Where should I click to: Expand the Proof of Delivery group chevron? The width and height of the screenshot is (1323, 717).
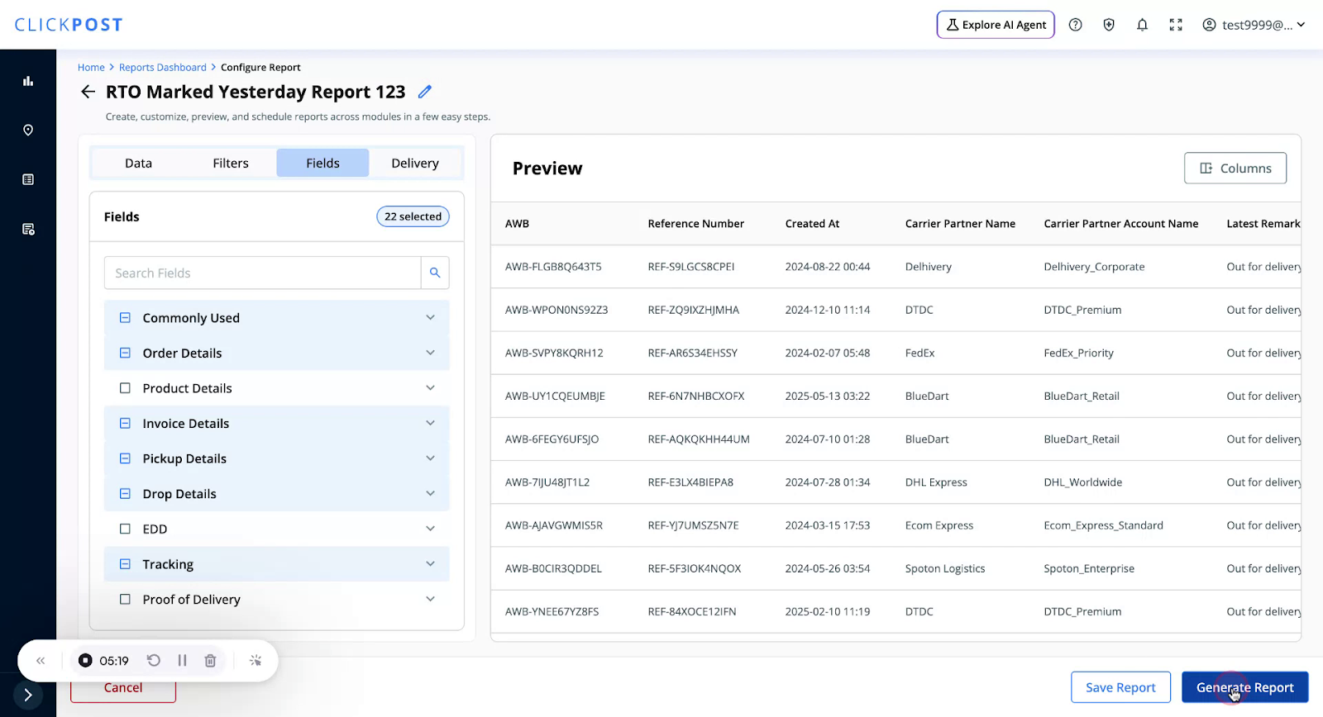[x=430, y=599]
